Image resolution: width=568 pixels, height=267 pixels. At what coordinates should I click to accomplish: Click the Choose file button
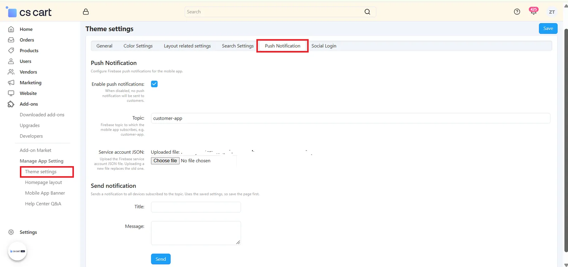(x=165, y=160)
